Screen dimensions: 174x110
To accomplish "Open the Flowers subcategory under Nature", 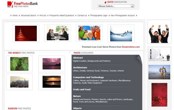I will (x=95, y=99).
